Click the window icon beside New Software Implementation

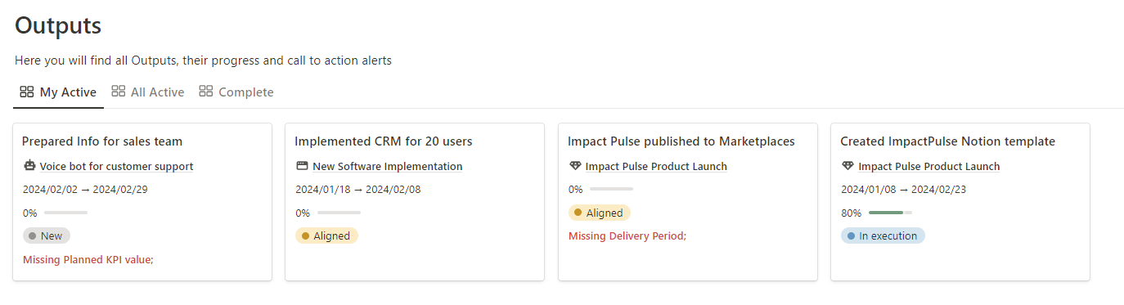[302, 166]
